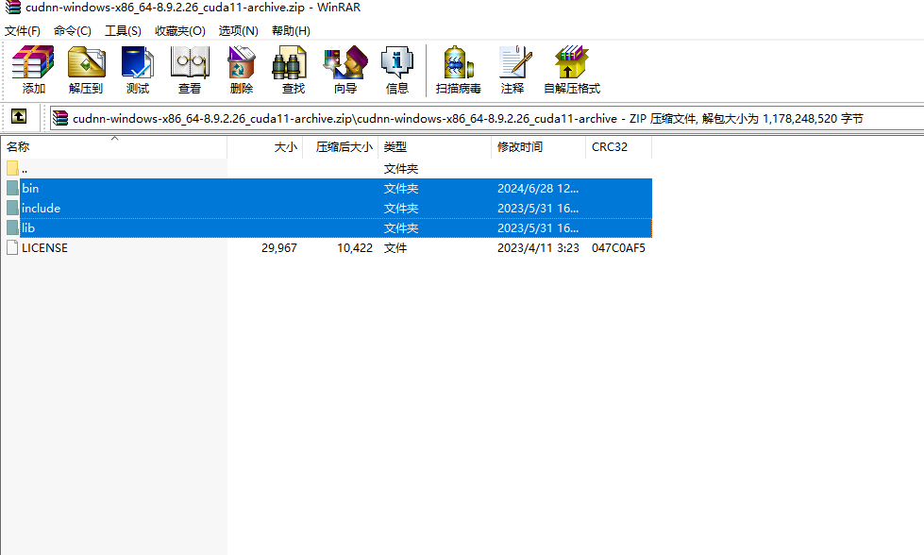Open the Tools (工具) menu
Image resolution: width=924 pixels, height=555 pixels.
tap(123, 30)
